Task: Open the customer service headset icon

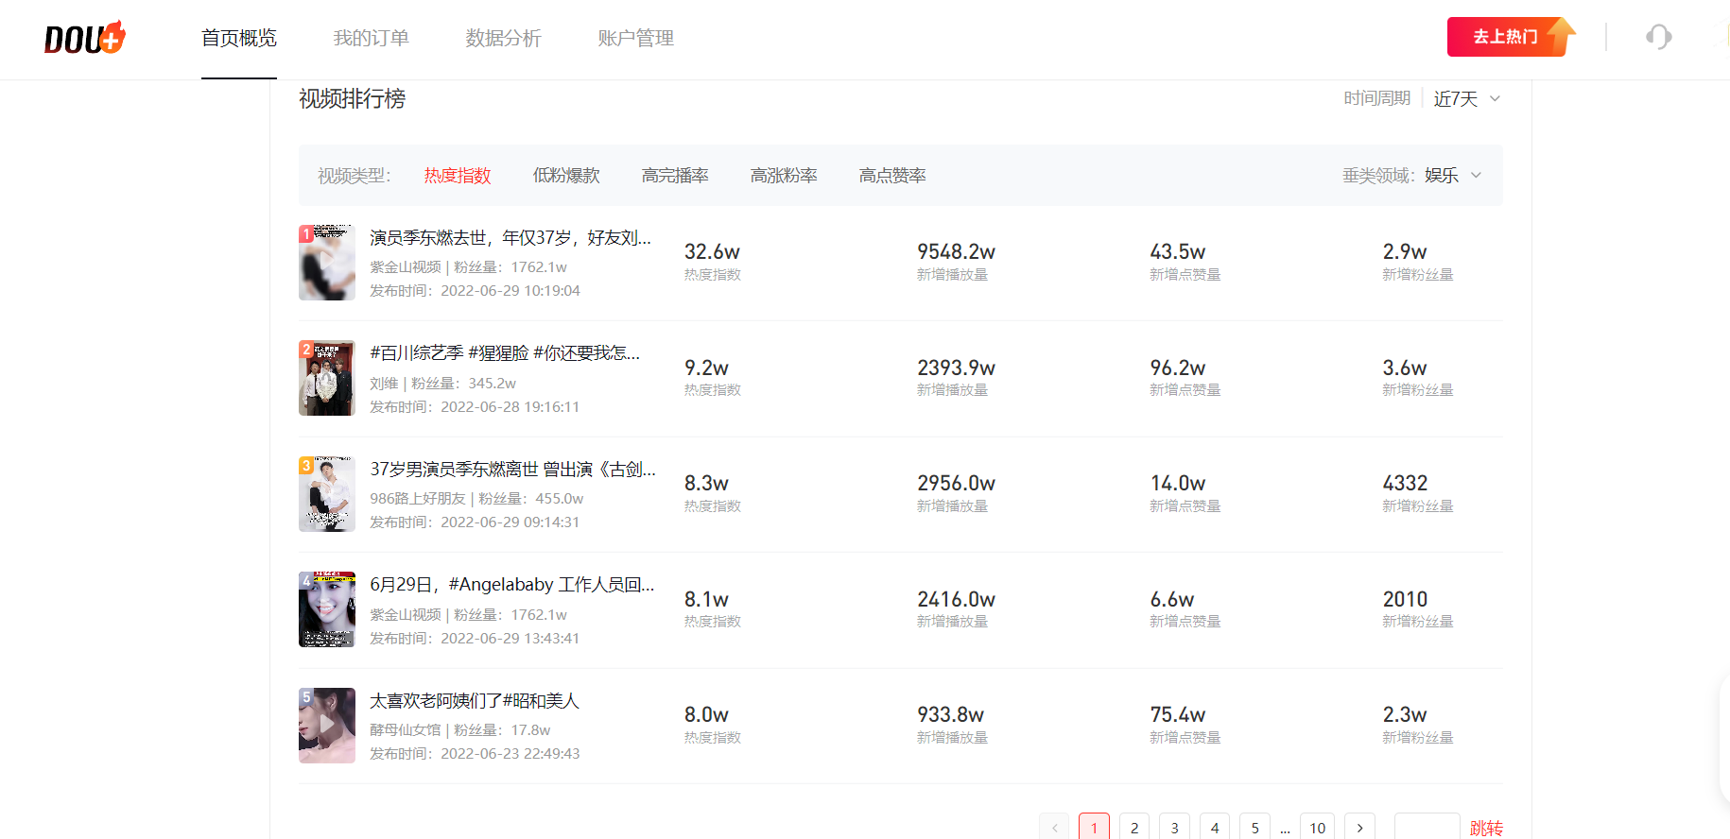Action: pyautogui.click(x=1658, y=37)
